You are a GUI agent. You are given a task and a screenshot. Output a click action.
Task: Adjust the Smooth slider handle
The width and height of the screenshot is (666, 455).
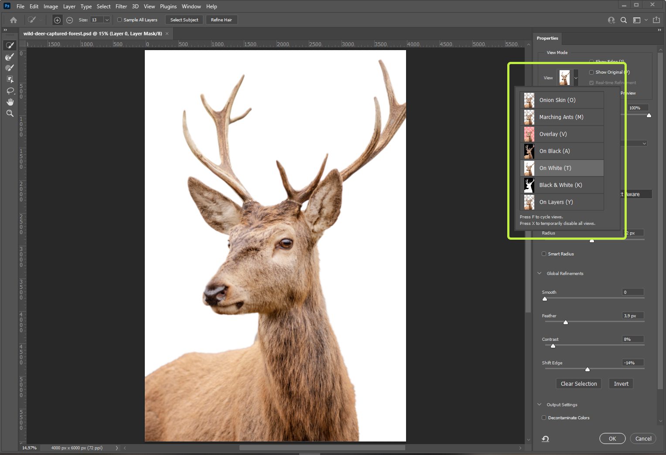545,299
